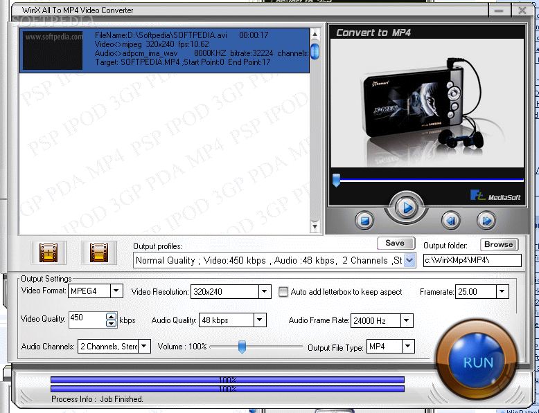Click the Output folder path field

point(472,261)
